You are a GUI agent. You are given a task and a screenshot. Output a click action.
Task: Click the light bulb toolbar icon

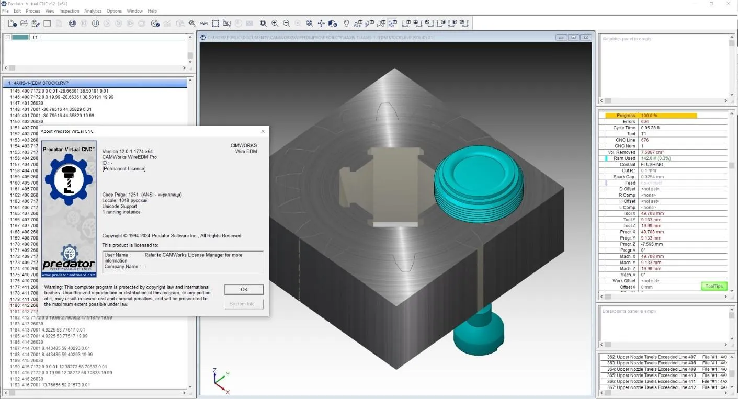pyautogui.click(x=346, y=24)
